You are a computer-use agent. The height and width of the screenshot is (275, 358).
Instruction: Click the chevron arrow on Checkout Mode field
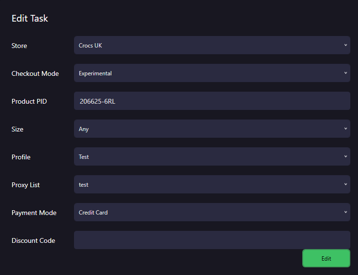click(x=346, y=73)
